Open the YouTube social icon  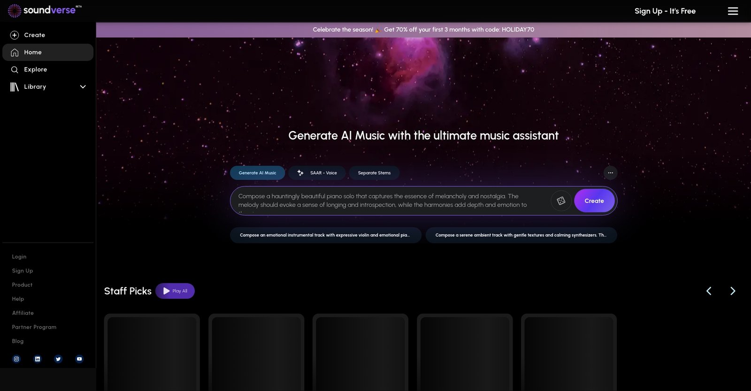tap(79, 359)
